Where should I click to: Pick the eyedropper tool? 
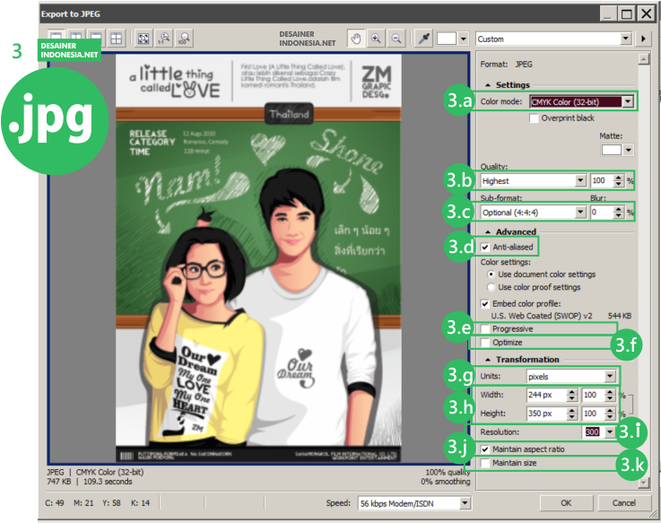tap(423, 39)
